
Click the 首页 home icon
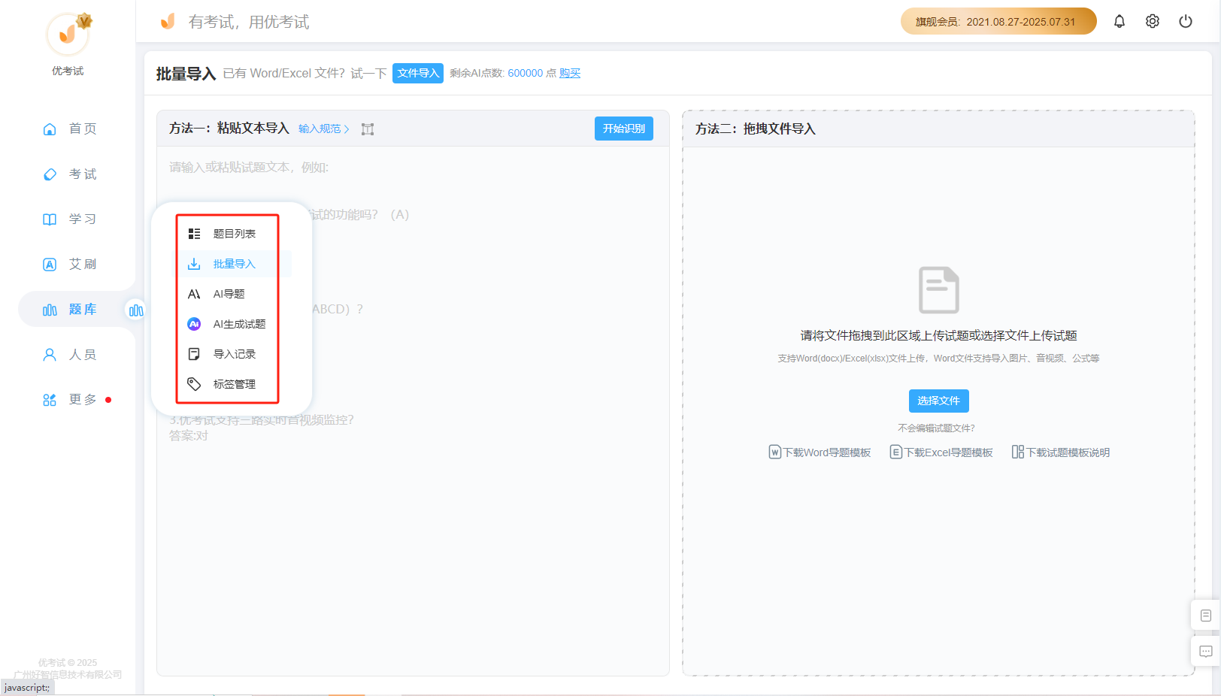[x=50, y=129]
